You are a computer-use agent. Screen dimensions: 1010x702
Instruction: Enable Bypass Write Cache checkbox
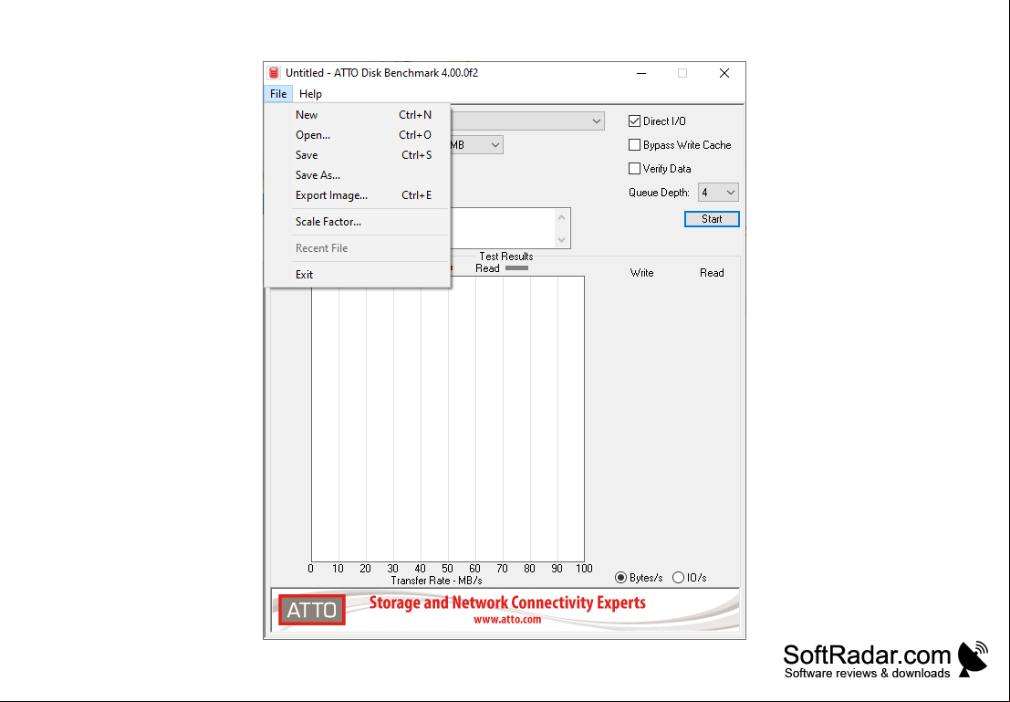[x=634, y=145]
